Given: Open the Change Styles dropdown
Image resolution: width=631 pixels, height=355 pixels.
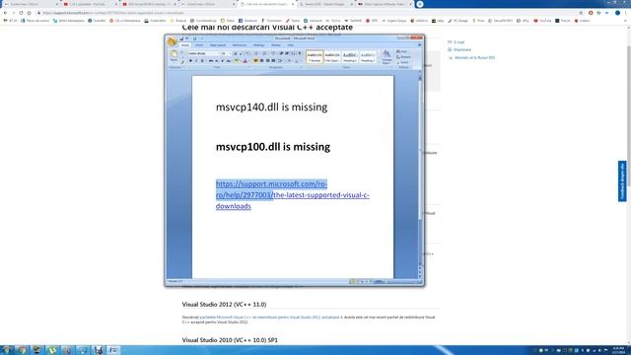Looking at the screenshot, I should point(386,57).
